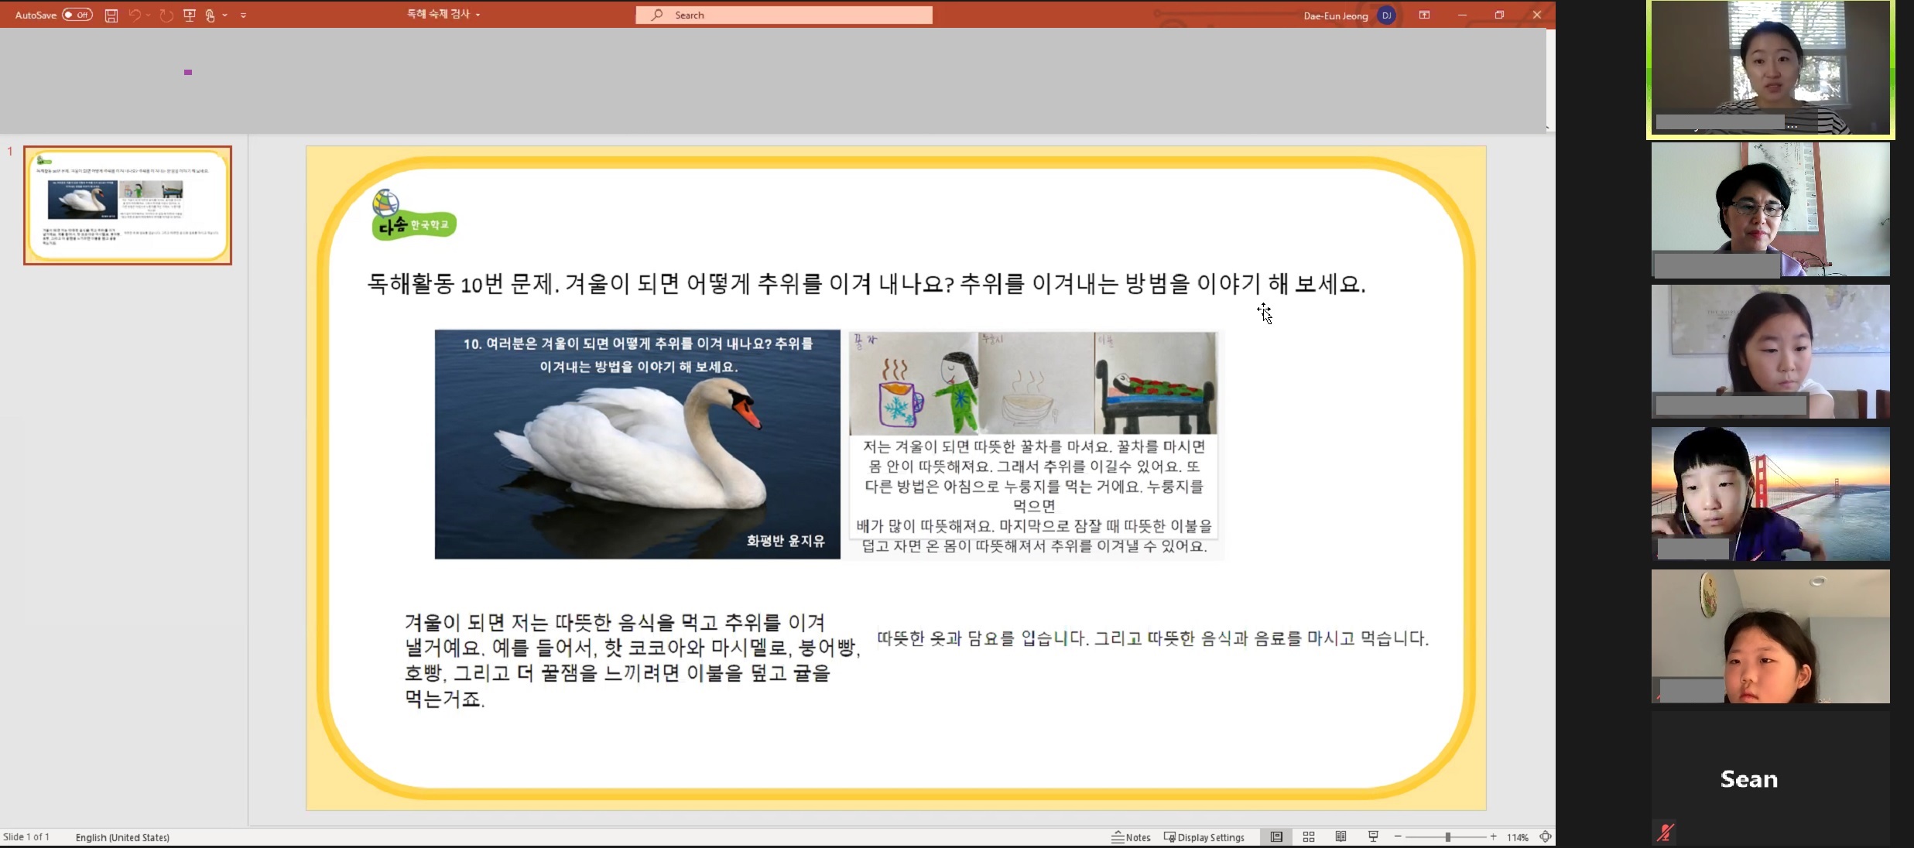Switch to Reading View

(x=1340, y=836)
